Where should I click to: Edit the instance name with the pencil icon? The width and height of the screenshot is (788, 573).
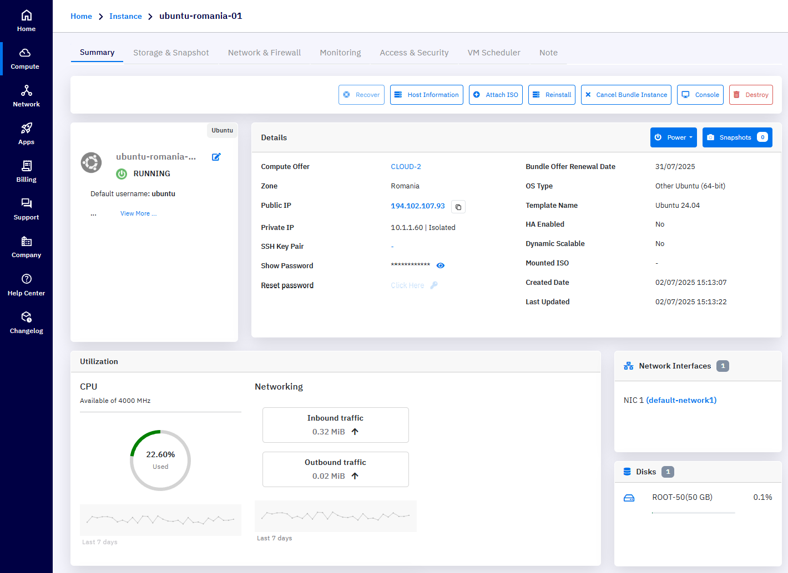click(x=216, y=157)
